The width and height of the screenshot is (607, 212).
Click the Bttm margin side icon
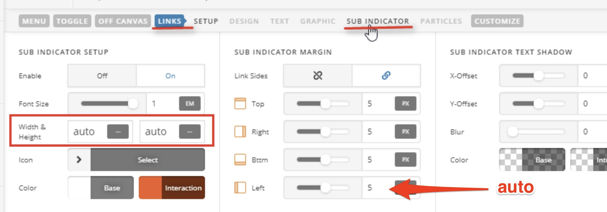click(240, 160)
